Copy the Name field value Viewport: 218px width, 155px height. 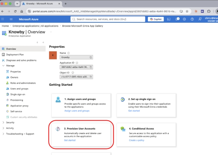(x=91, y=57)
